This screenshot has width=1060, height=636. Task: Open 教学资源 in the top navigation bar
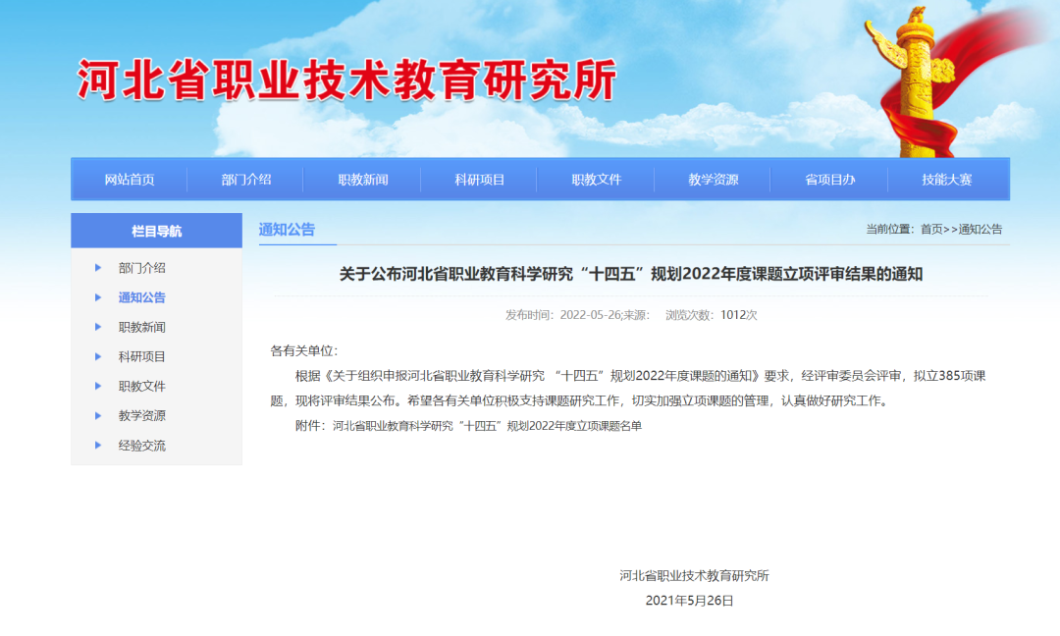pos(714,180)
